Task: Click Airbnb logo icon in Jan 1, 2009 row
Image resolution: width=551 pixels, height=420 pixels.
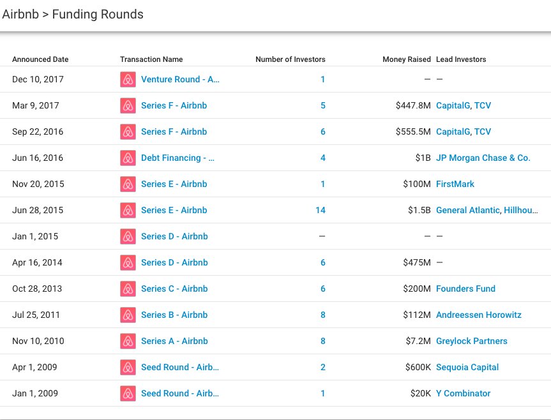Action: coord(128,394)
